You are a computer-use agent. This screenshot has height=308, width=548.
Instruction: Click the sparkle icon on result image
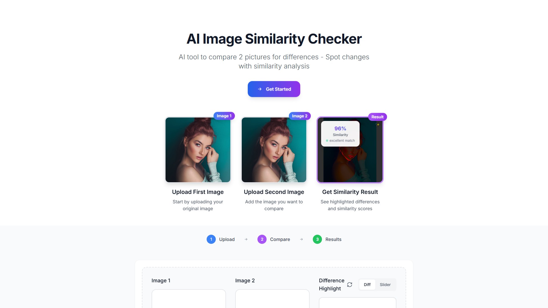pos(378,125)
